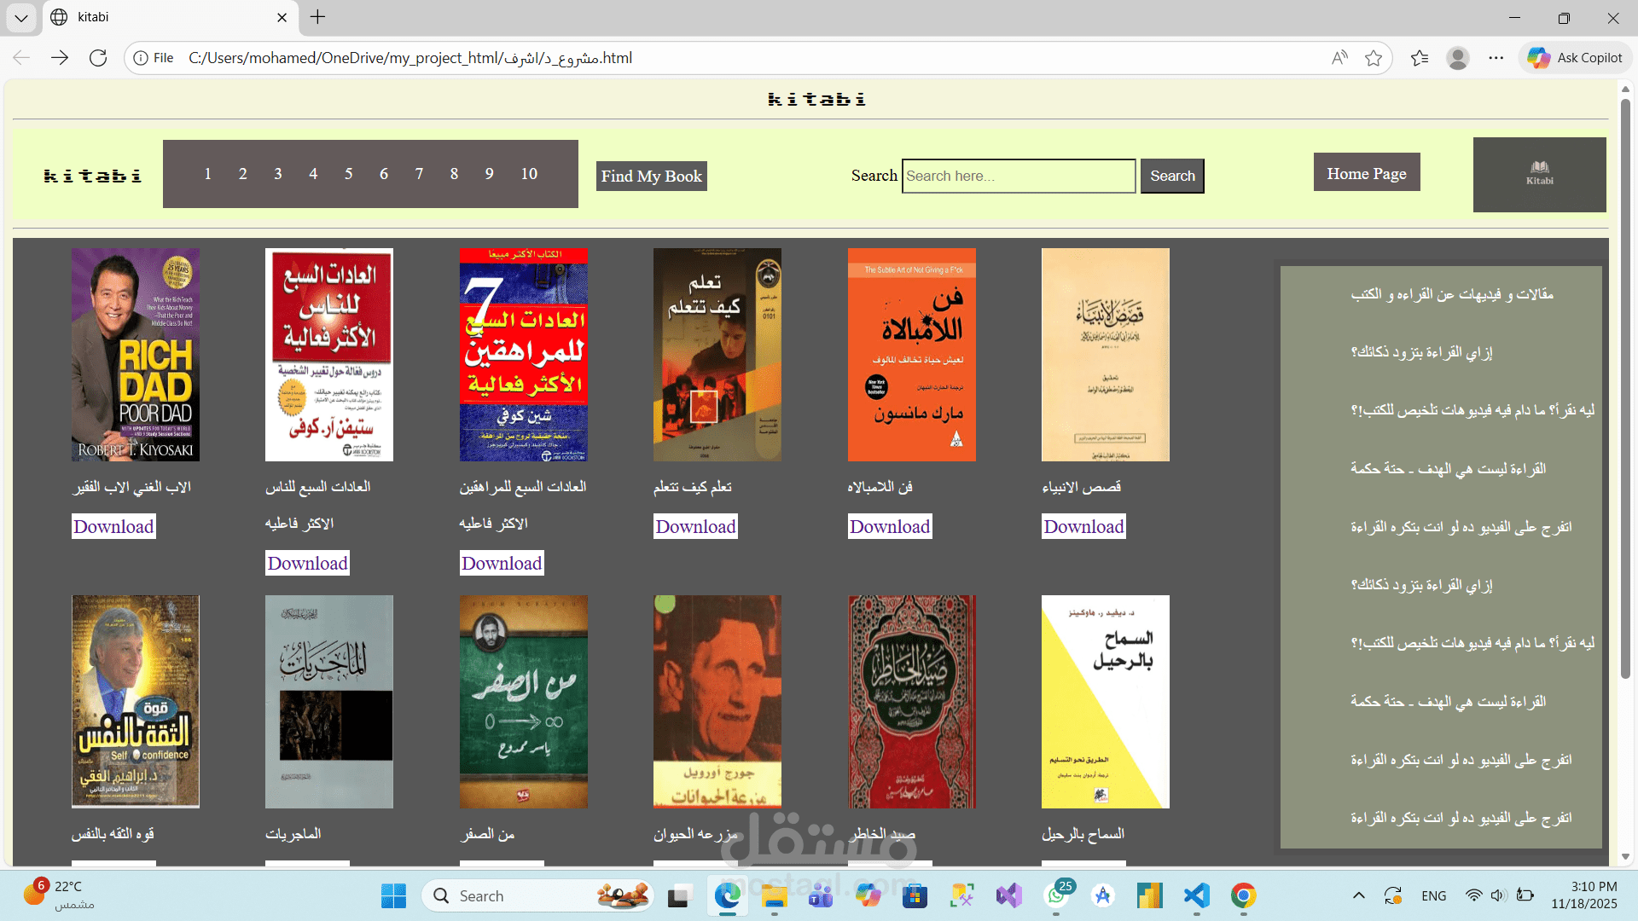Open page 7

tap(419, 174)
